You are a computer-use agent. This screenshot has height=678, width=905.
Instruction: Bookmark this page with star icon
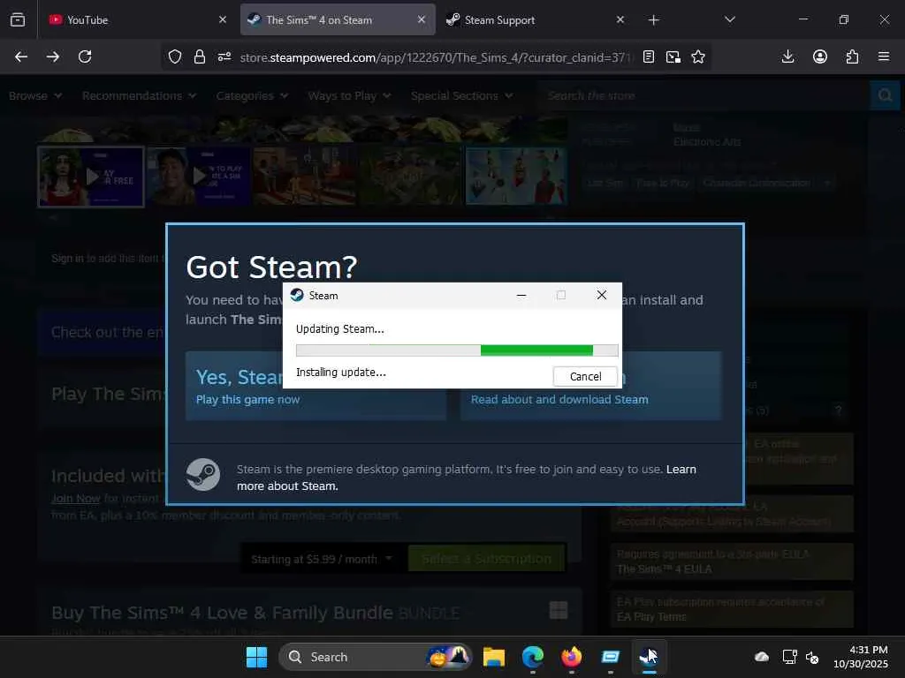click(698, 56)
